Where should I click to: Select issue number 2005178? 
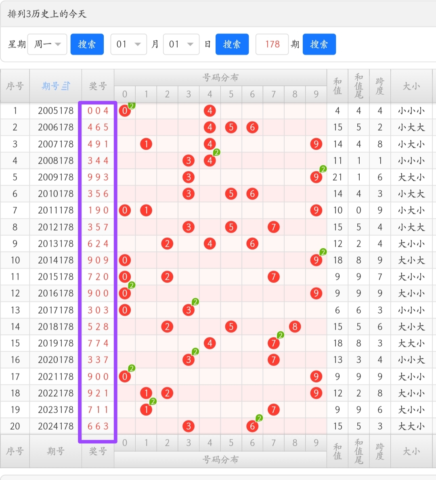[56, 111]
